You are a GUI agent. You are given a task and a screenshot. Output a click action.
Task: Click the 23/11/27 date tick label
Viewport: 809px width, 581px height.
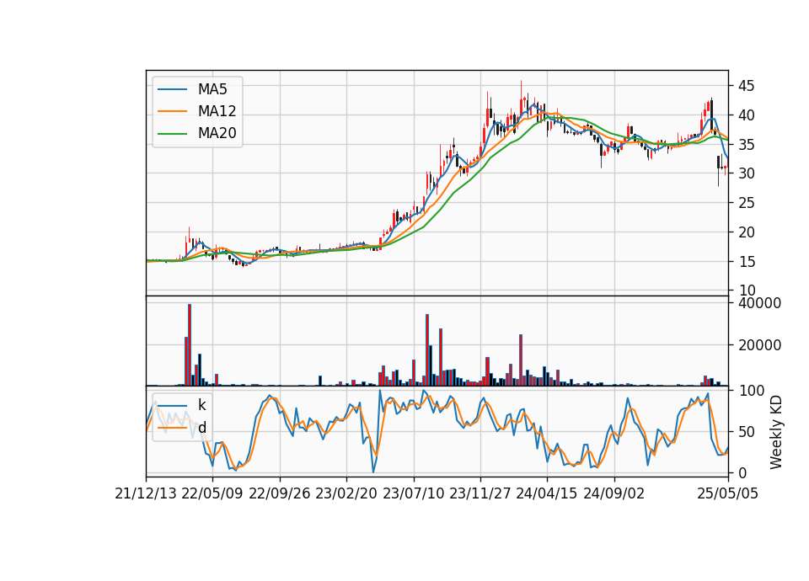point(480,494)
